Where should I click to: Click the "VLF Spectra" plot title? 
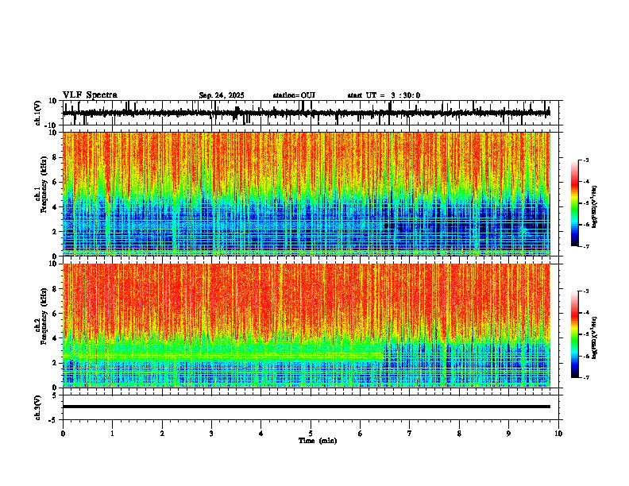click(x=90, y=95)
